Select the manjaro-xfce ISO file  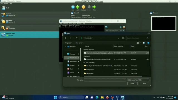point(116,59)
